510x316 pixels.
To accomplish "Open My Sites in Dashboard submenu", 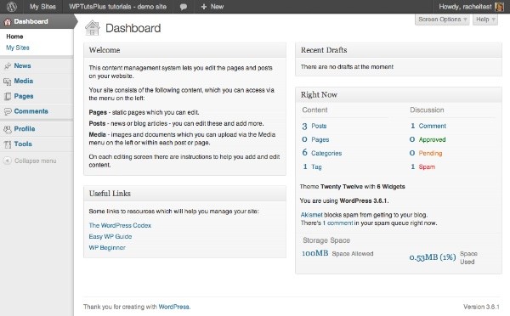I will (x=18, y=48).
